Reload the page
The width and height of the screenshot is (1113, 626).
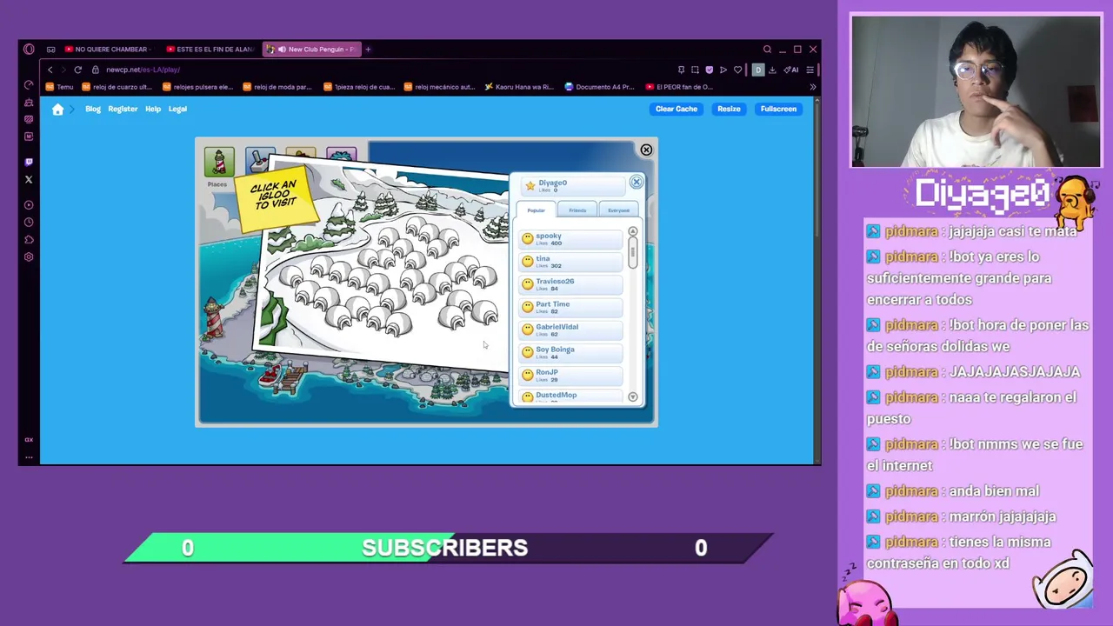77,70
